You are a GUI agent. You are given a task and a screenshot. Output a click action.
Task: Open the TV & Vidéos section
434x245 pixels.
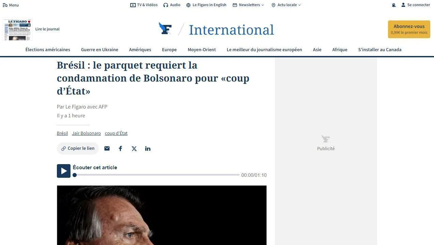click(144, 5)
